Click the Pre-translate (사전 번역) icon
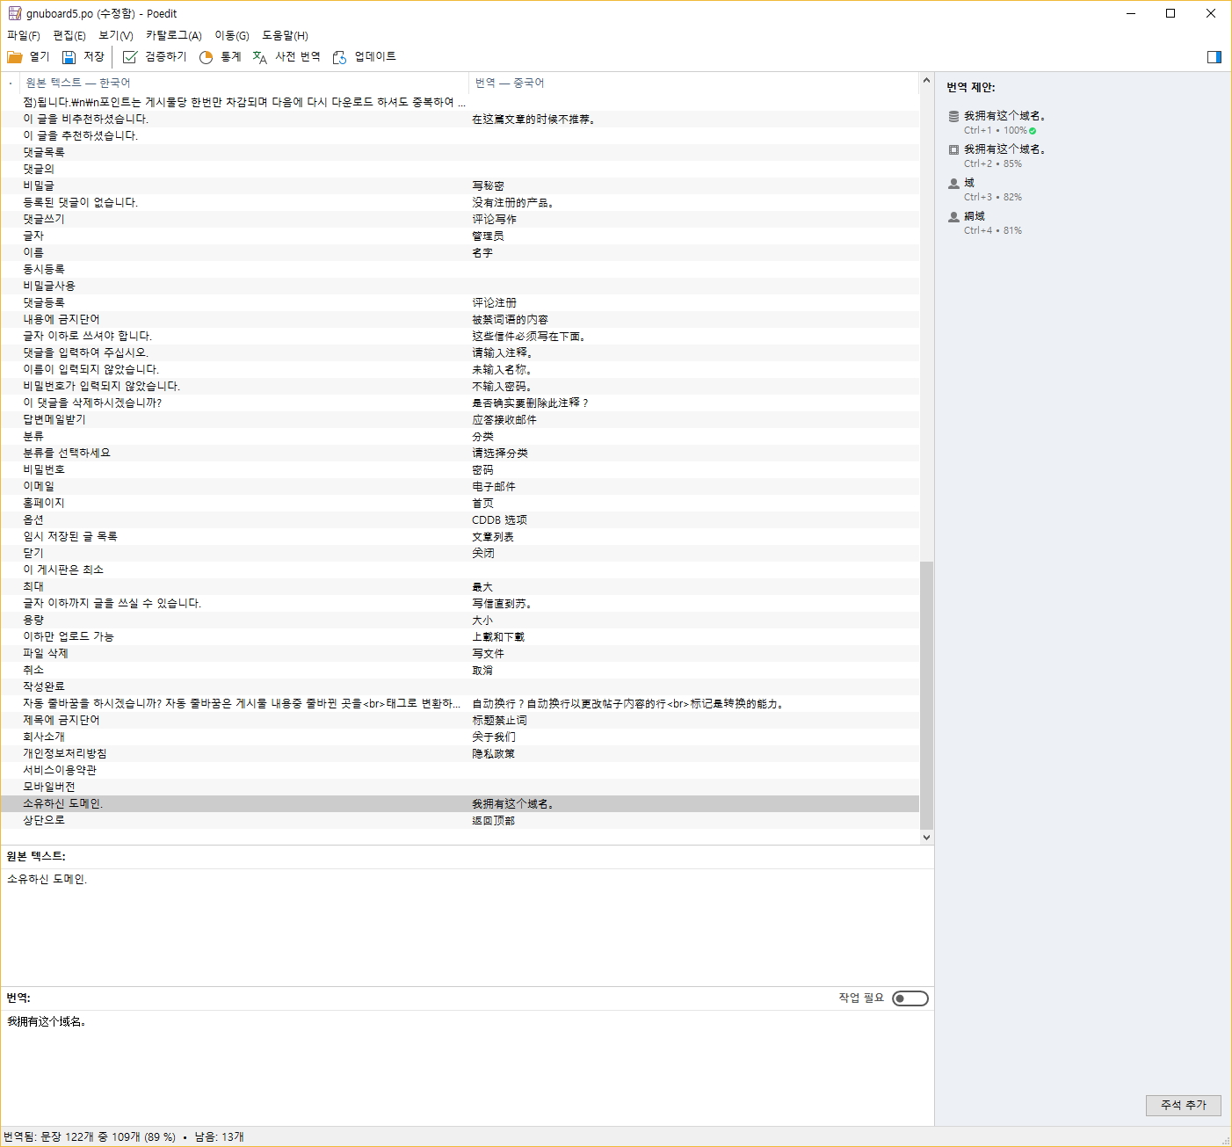Screen dimensions: 1232x1147 (260, 57)
